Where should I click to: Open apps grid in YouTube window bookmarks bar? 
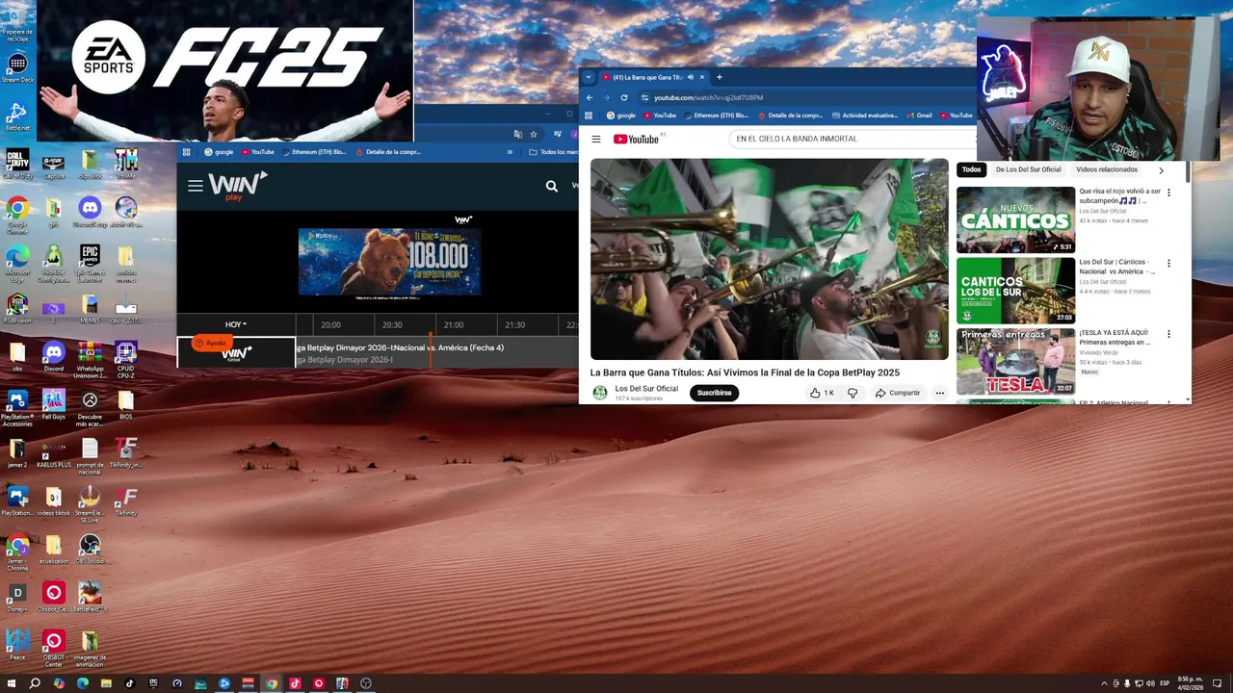(x=589, y=115)
